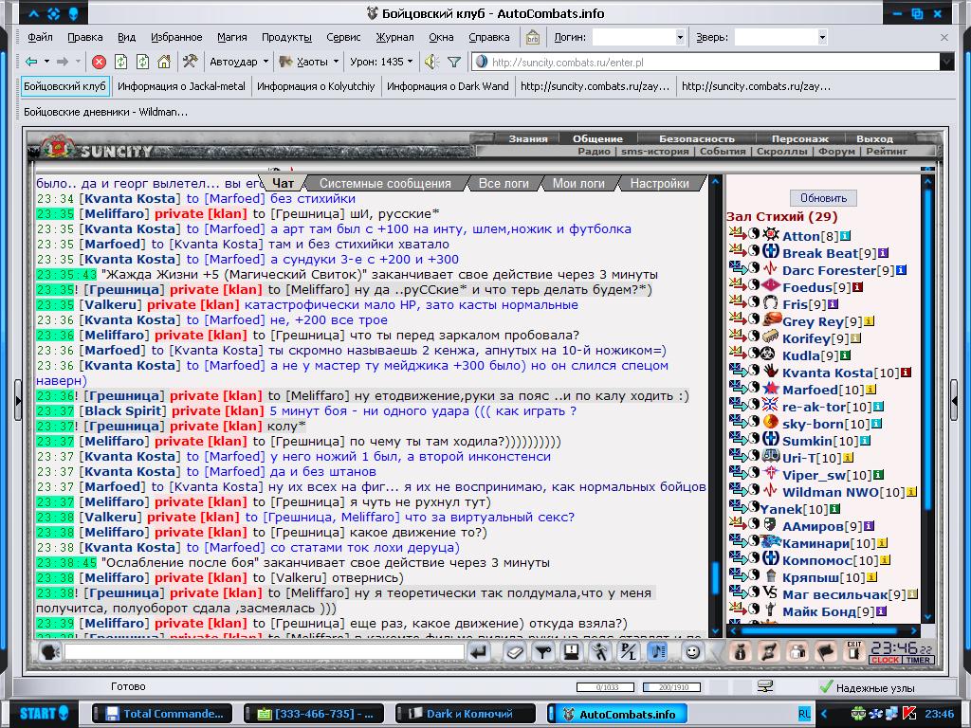The height and width of the screenshot is (728, 971).
Task: Switch to Total Commander taskbar window
Action: 163,714
